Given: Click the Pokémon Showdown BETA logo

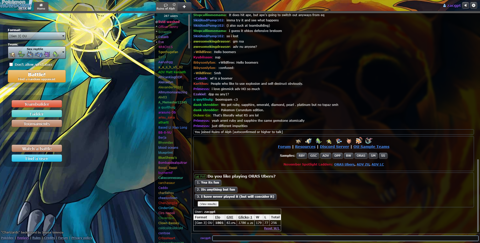Looking at the screenshot, I should click(16, 5).
